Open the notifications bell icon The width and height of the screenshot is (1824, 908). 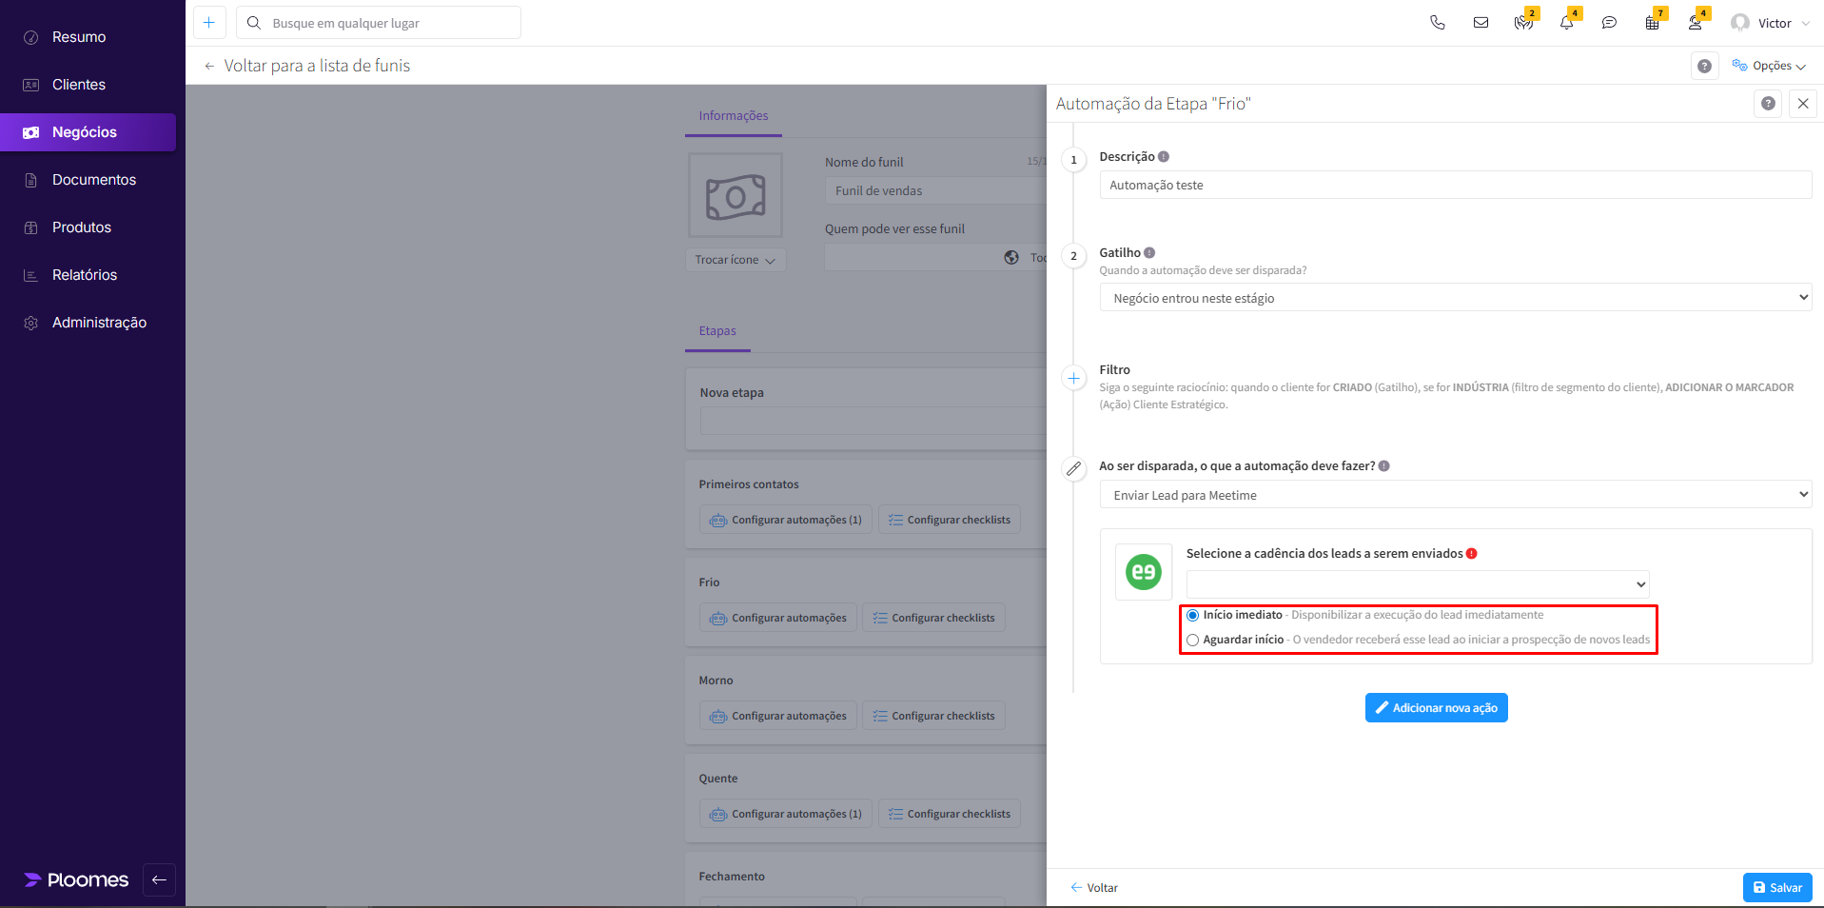[x=1566, y=23]
